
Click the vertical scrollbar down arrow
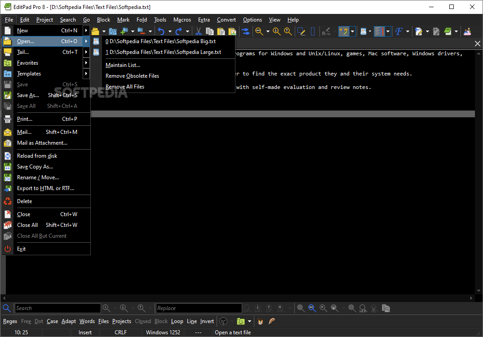click(479, 290)
